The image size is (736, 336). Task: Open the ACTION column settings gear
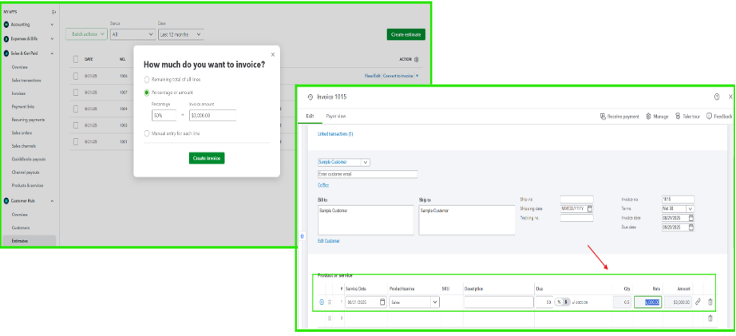point(417,60)
